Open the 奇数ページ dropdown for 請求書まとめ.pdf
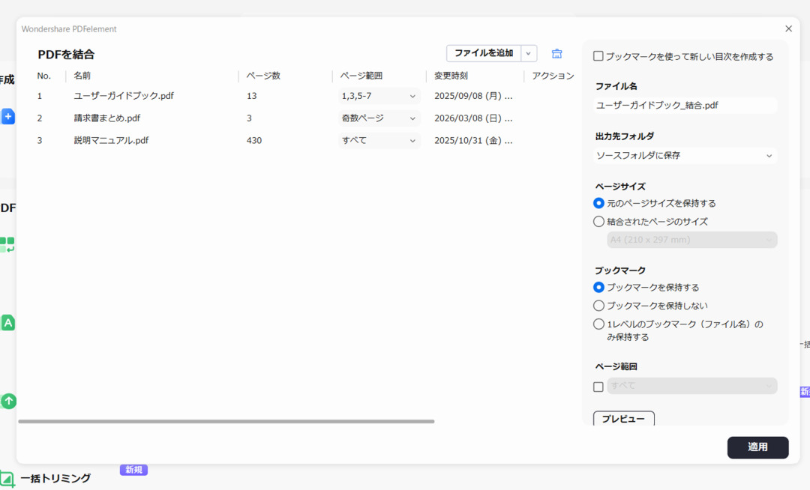This screenshot has height=490, width=810. coord(379,118)
